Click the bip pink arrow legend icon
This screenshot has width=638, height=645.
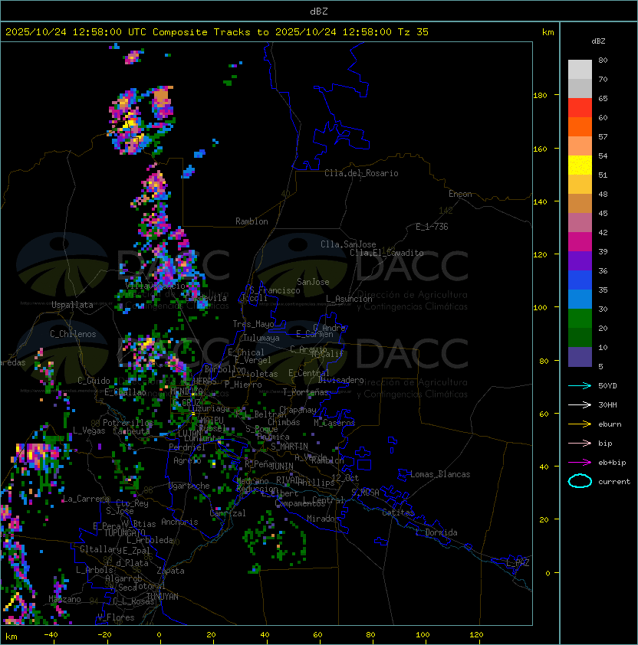tap(580, 443)
